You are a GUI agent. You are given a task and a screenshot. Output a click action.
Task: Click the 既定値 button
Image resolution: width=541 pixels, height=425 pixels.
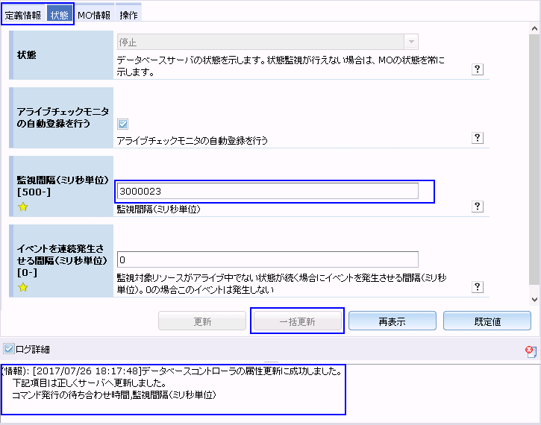tap(487, 321)
